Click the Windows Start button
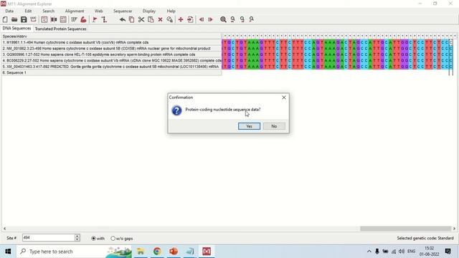459x258 pixels. [8, 252]
